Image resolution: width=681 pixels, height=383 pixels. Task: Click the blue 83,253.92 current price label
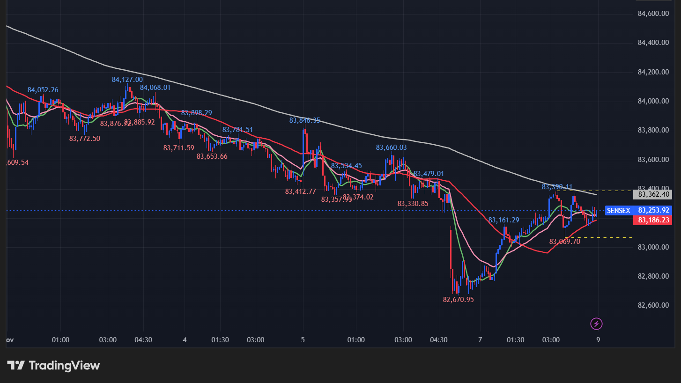(654, 211)
